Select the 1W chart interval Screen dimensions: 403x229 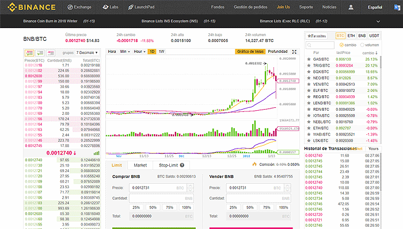161,52
